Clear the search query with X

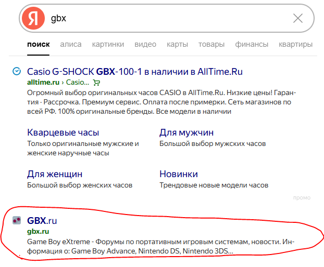click(x=298, y=18)
